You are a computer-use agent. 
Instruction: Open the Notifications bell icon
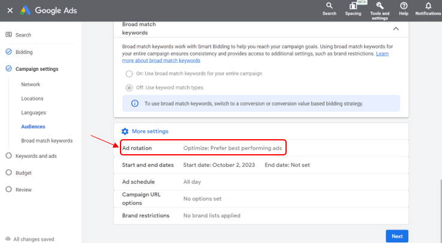[x=428, y=5]
